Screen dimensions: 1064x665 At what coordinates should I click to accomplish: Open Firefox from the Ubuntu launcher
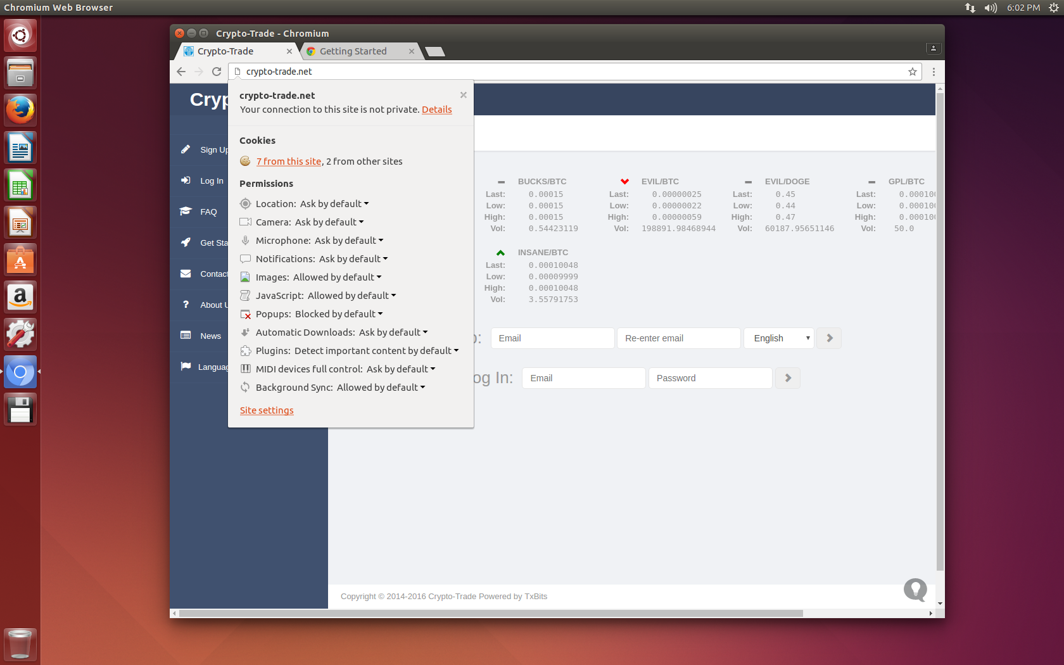20,110
